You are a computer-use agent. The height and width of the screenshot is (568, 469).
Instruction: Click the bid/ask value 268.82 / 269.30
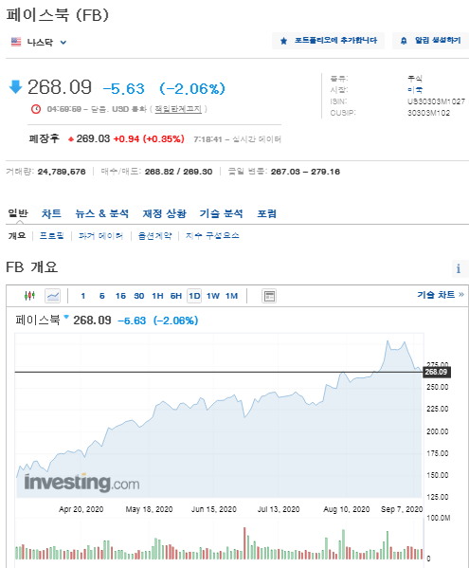[x=178, y=172]
